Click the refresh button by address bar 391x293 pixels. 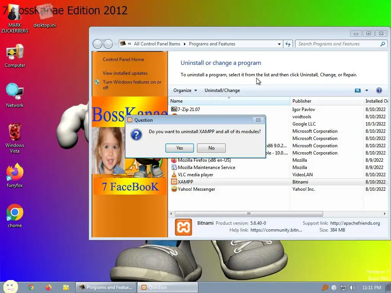click(x=288, y=44)
